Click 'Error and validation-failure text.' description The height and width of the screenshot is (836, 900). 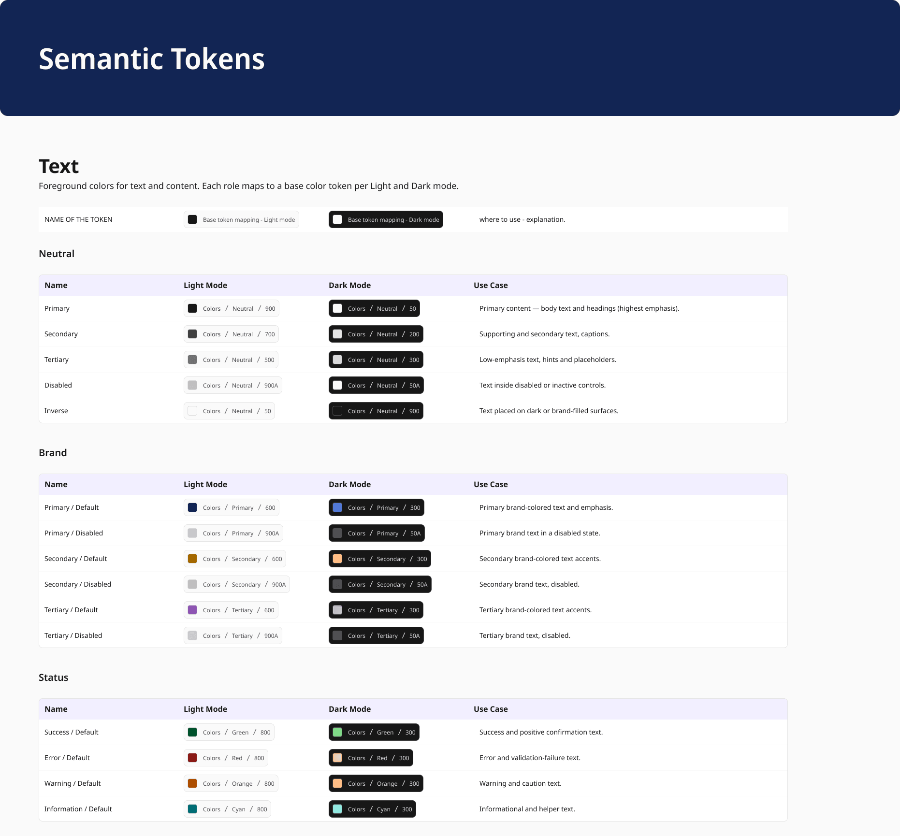point(530,758)
